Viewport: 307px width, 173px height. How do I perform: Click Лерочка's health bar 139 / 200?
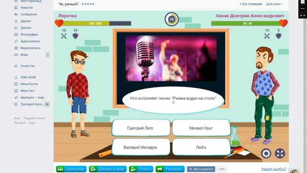[95, 24]
